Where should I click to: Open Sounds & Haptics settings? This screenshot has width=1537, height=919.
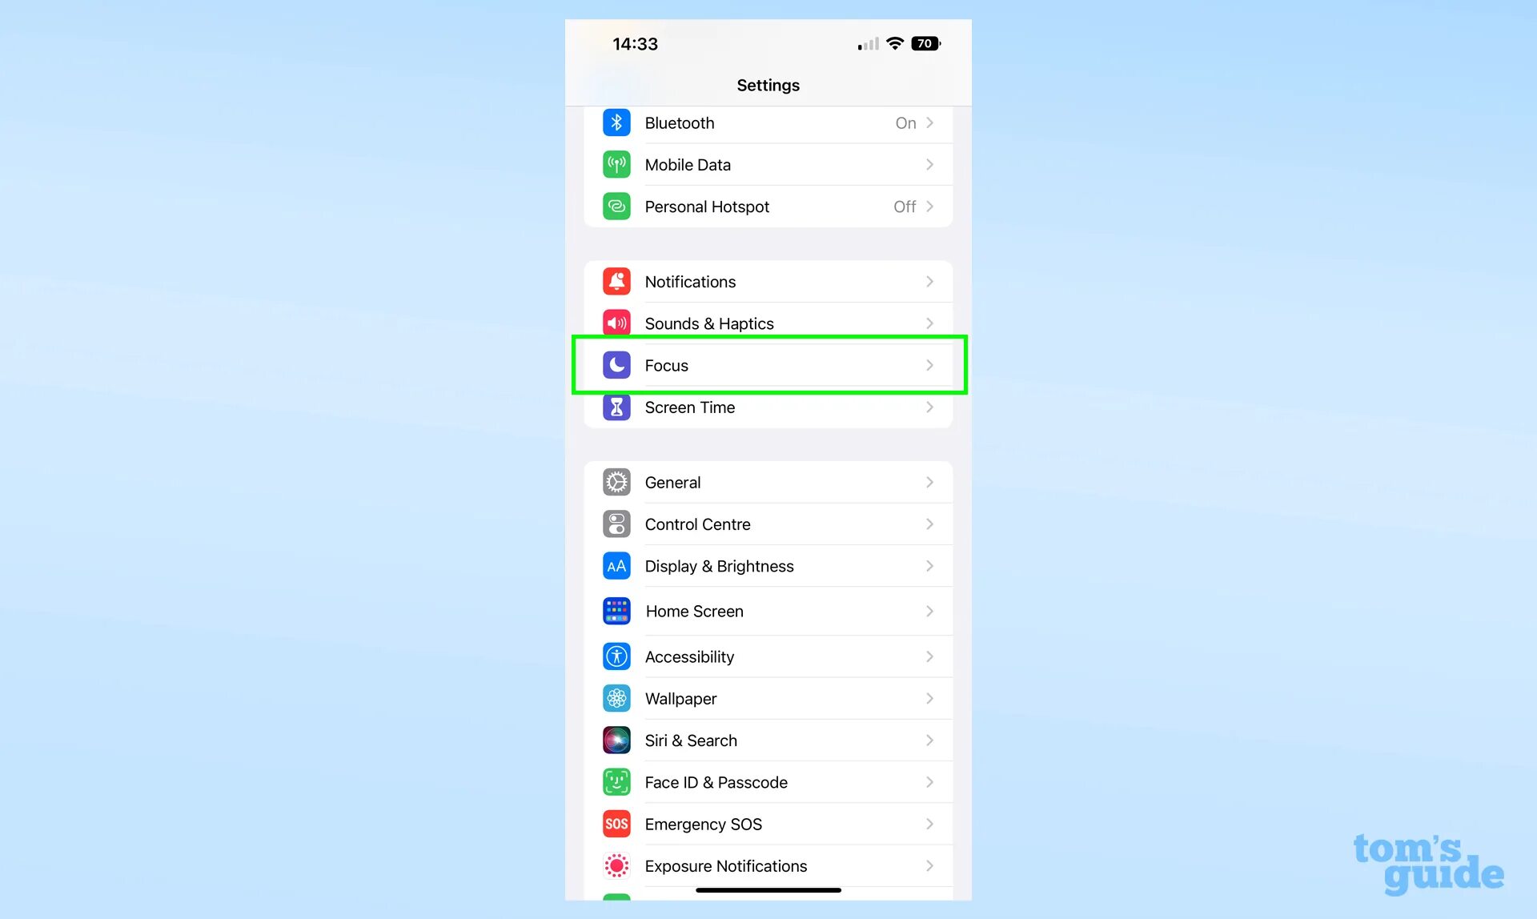(768, 324)
